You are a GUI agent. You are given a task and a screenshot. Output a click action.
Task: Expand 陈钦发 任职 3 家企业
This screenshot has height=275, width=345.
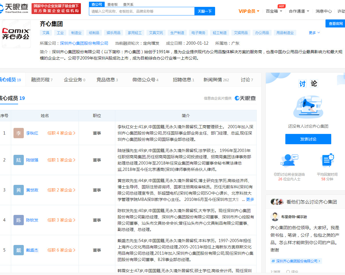point(61,220)
